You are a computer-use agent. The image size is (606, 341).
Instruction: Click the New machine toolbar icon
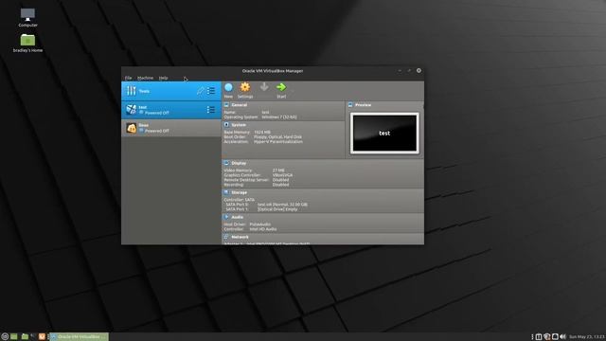tap(228, 87)
